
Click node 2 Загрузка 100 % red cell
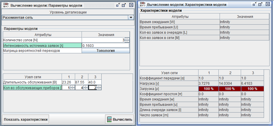click(x=230, y=89)
